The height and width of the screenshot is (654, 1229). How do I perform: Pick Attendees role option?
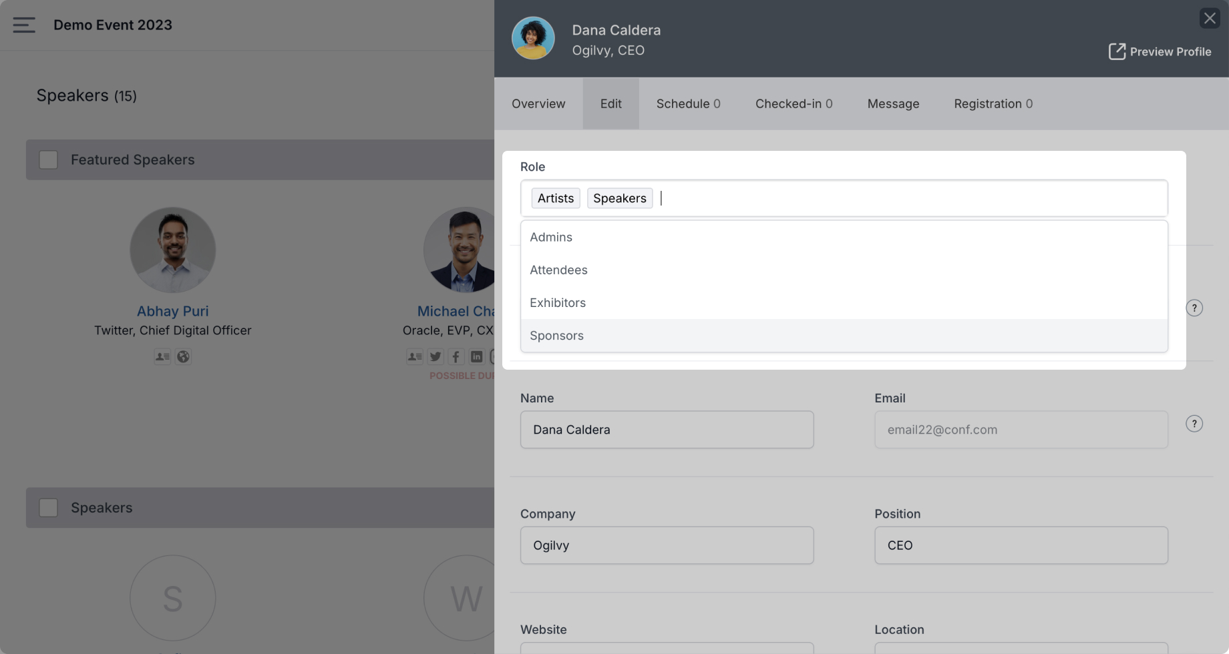[x=844, y=270]
